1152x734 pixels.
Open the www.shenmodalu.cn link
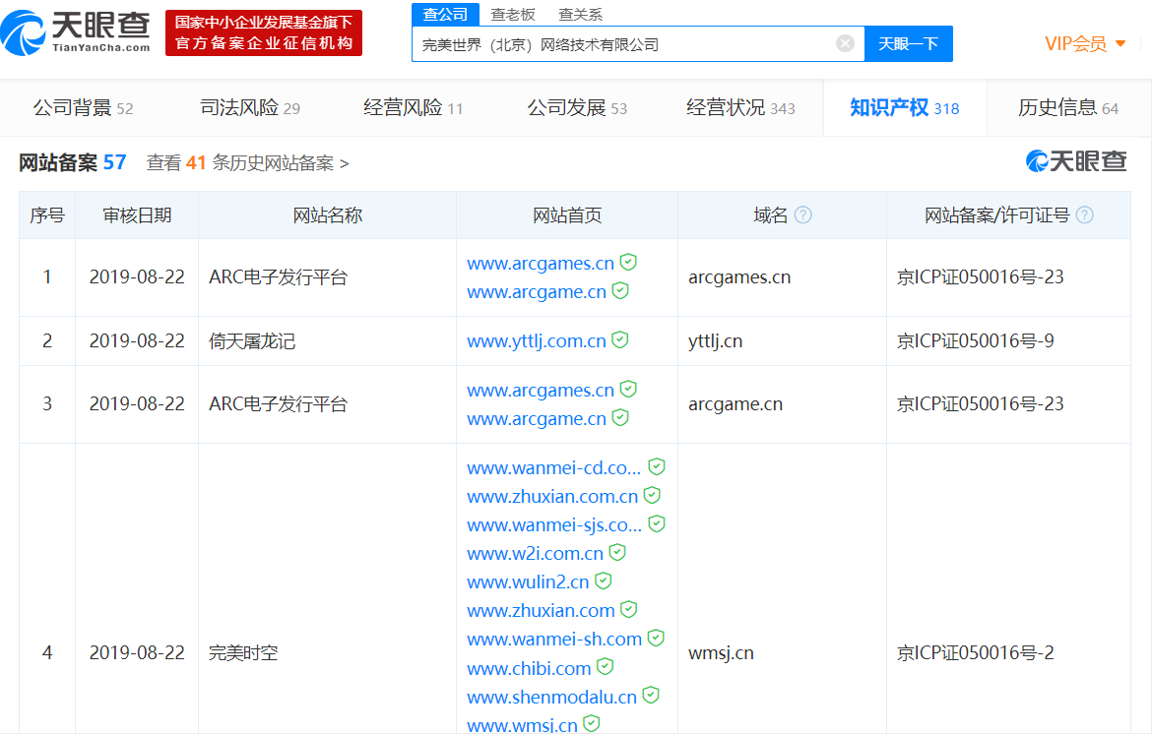coord(551,698)
